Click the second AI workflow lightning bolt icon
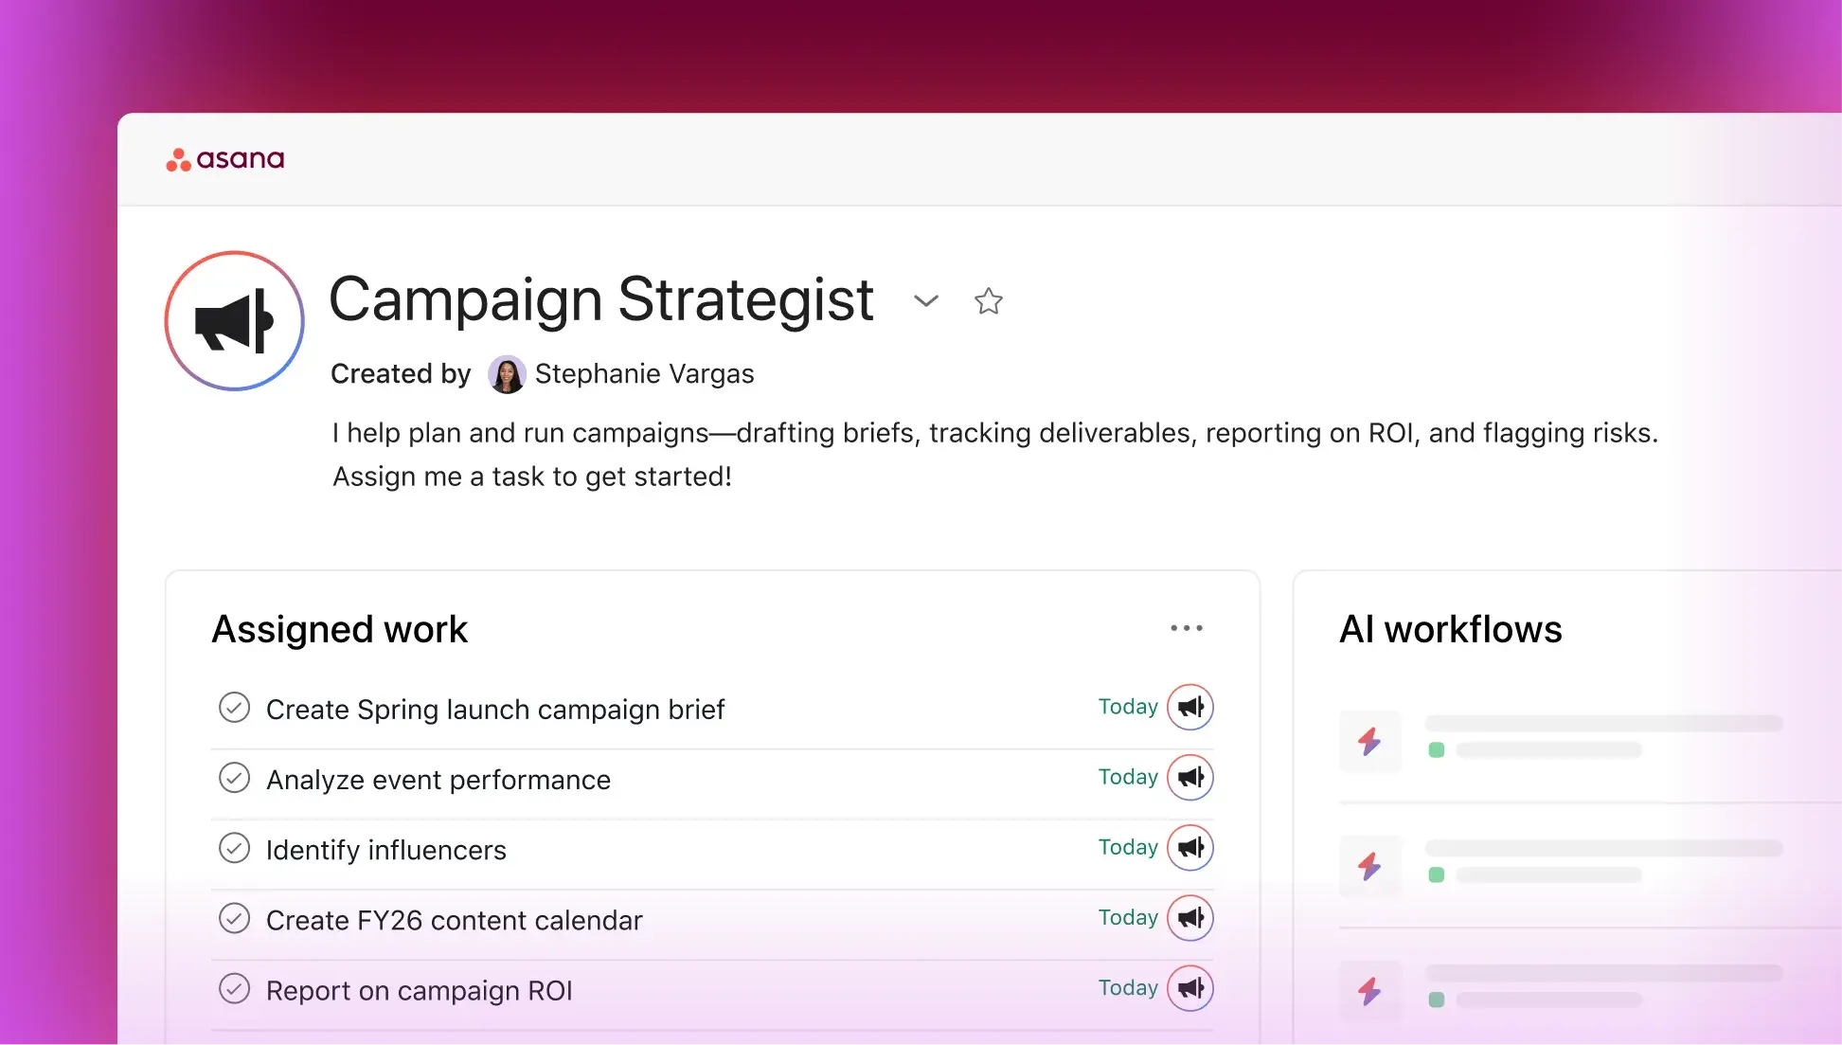 click(1369, 866)
